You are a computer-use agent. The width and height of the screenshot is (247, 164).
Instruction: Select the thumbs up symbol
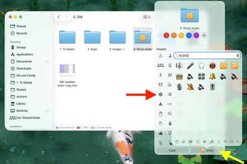point(161,133)
